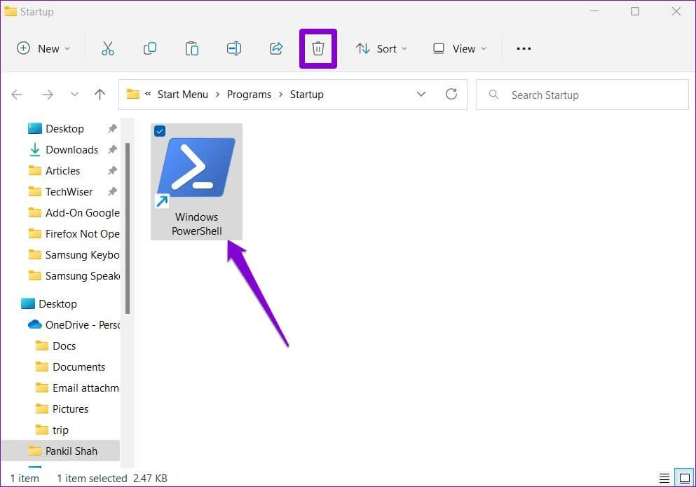The image size is (696, 487).
Task: Click the Search Startup field
Action: 582,95
